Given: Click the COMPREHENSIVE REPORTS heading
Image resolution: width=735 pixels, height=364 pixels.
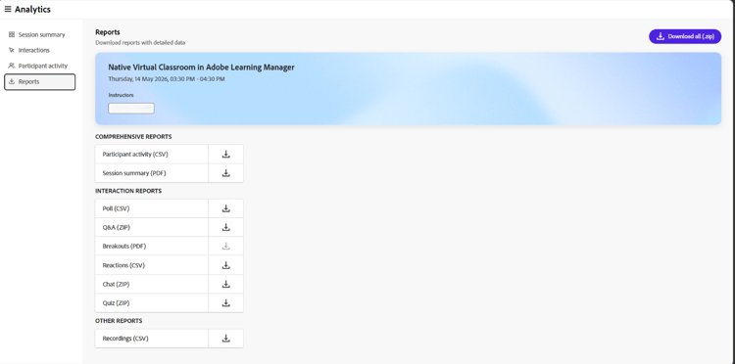Looking at the screenshot, I should [133, 137].
